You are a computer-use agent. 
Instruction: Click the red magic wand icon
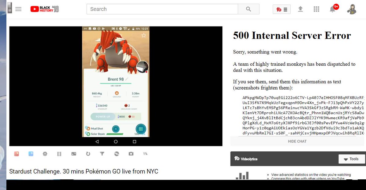[16, 154]
